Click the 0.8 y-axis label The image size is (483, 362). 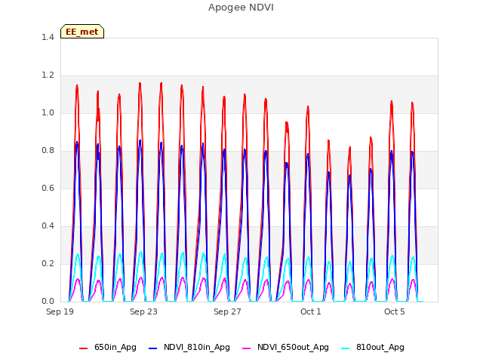(x=48, y=151)
